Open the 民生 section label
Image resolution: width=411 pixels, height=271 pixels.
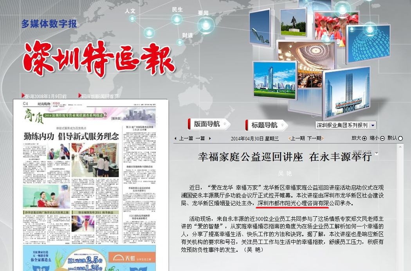(177, 10)
